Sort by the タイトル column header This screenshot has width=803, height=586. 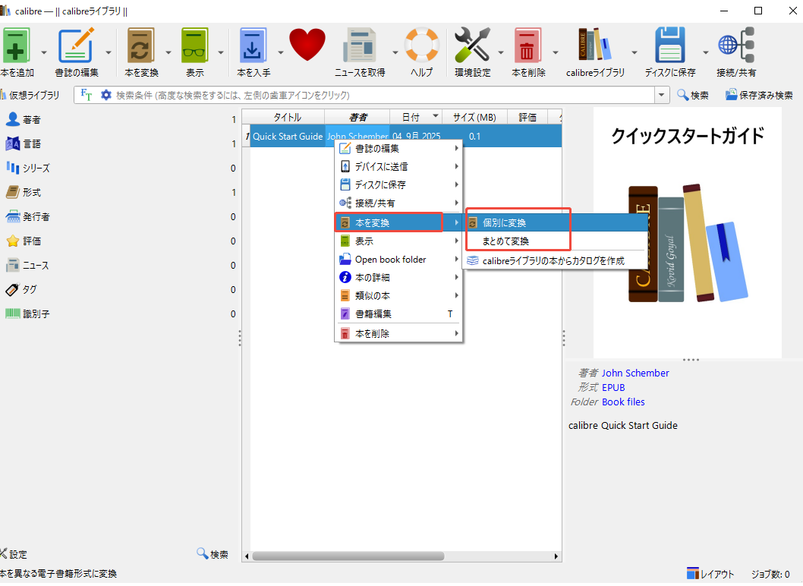coord(288,118)
